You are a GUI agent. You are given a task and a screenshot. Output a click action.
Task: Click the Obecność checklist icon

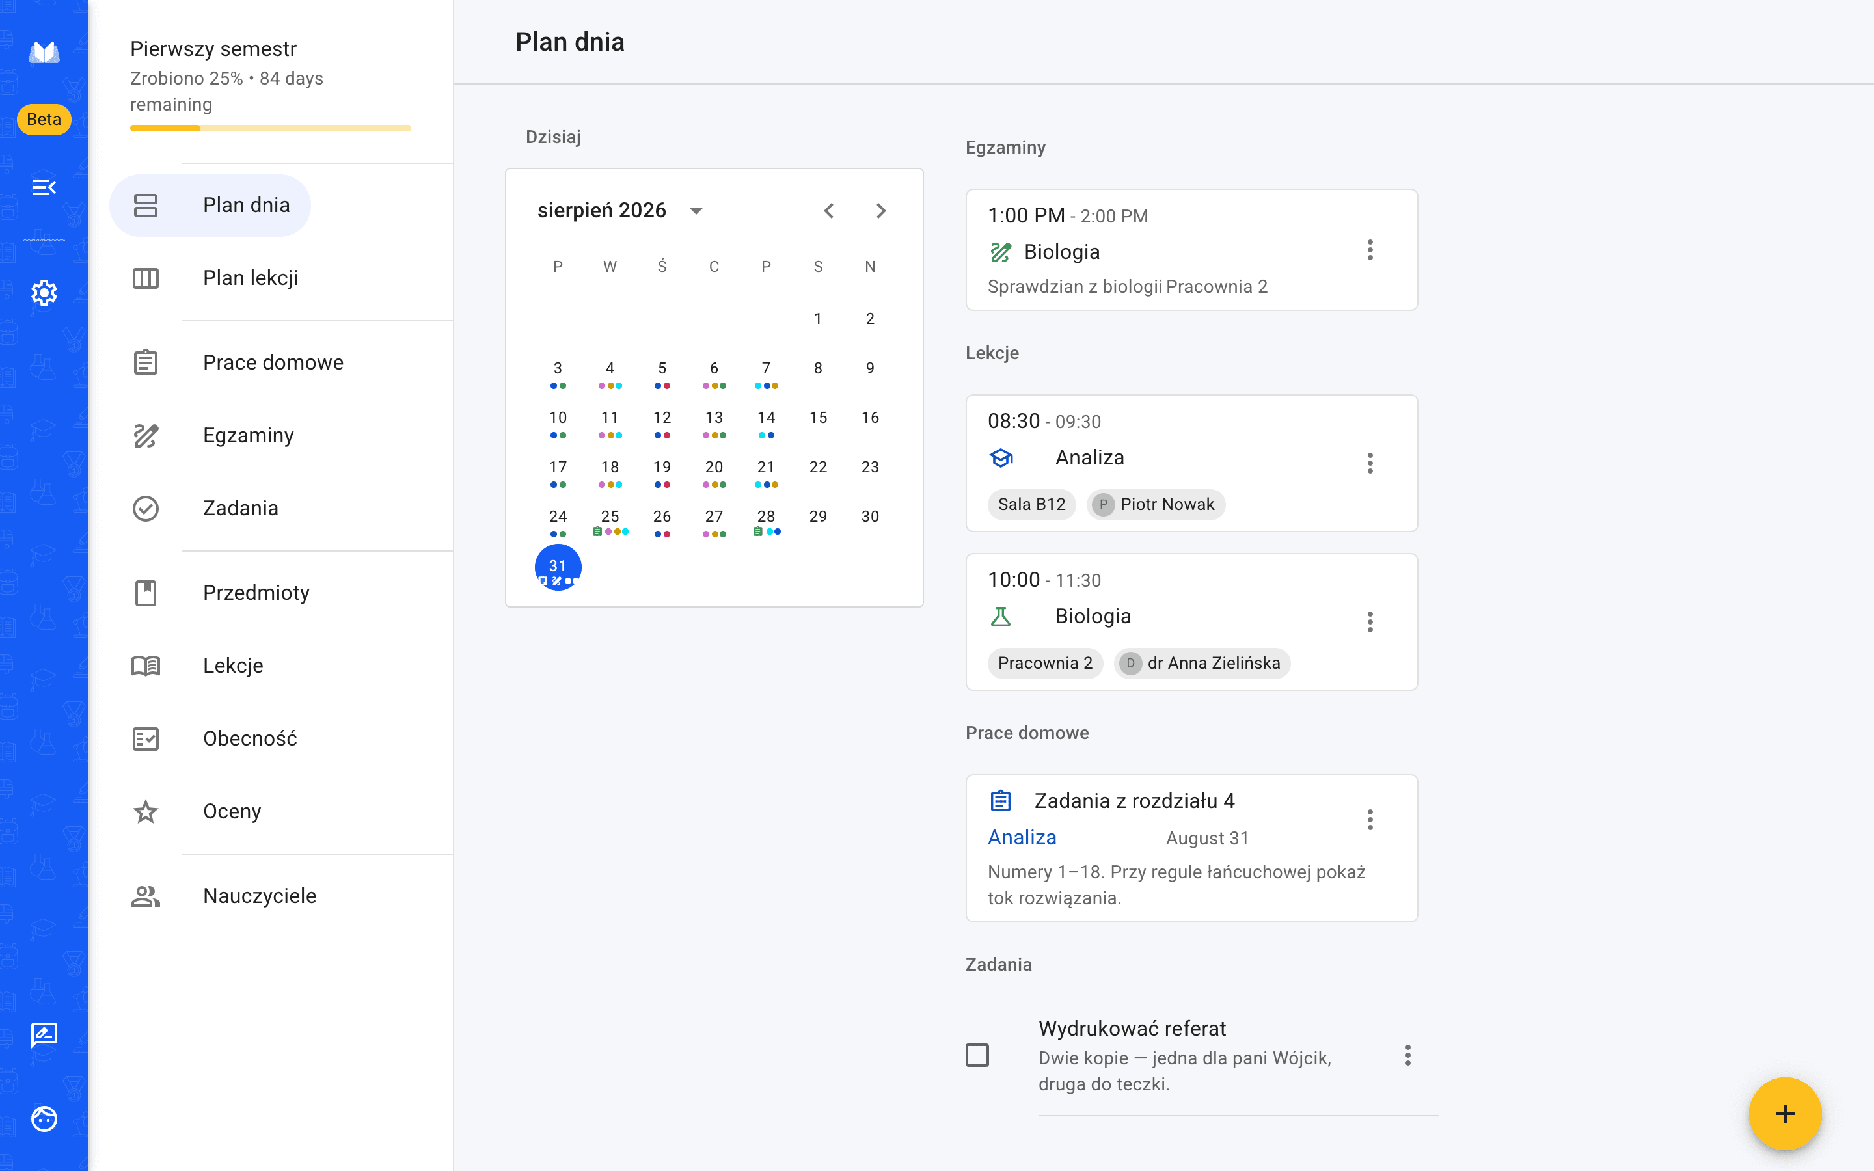tap(146, 738)
